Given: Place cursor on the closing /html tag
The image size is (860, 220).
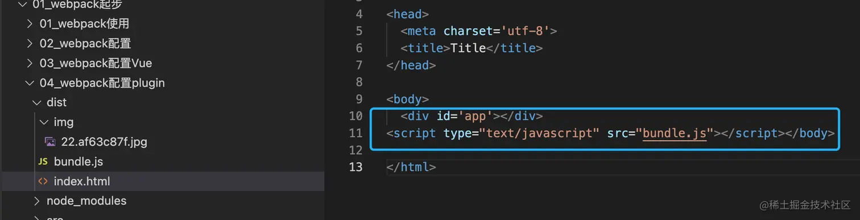Looking at the screenshot, I should click(x=411, y=168).
